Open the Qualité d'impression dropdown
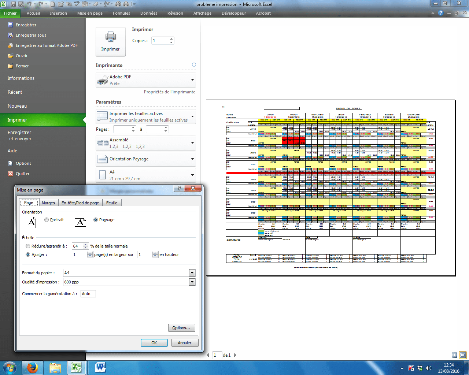The image size is (469, 375). [192, 282]
